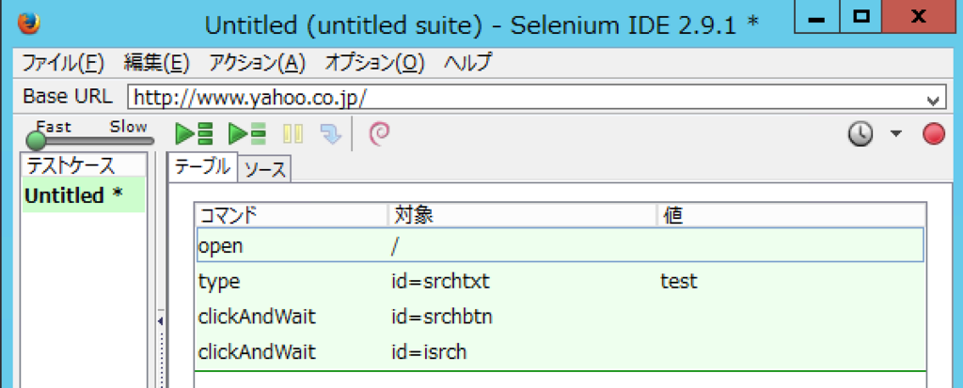This screenshot has width=963, height=388.
Task: Apply rollup rules spiral icon
Action: pos(379,133)
